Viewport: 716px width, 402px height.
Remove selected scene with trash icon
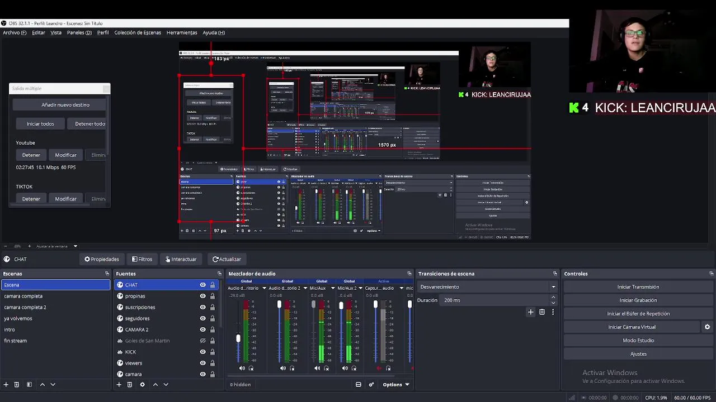(x=17, y=384)
